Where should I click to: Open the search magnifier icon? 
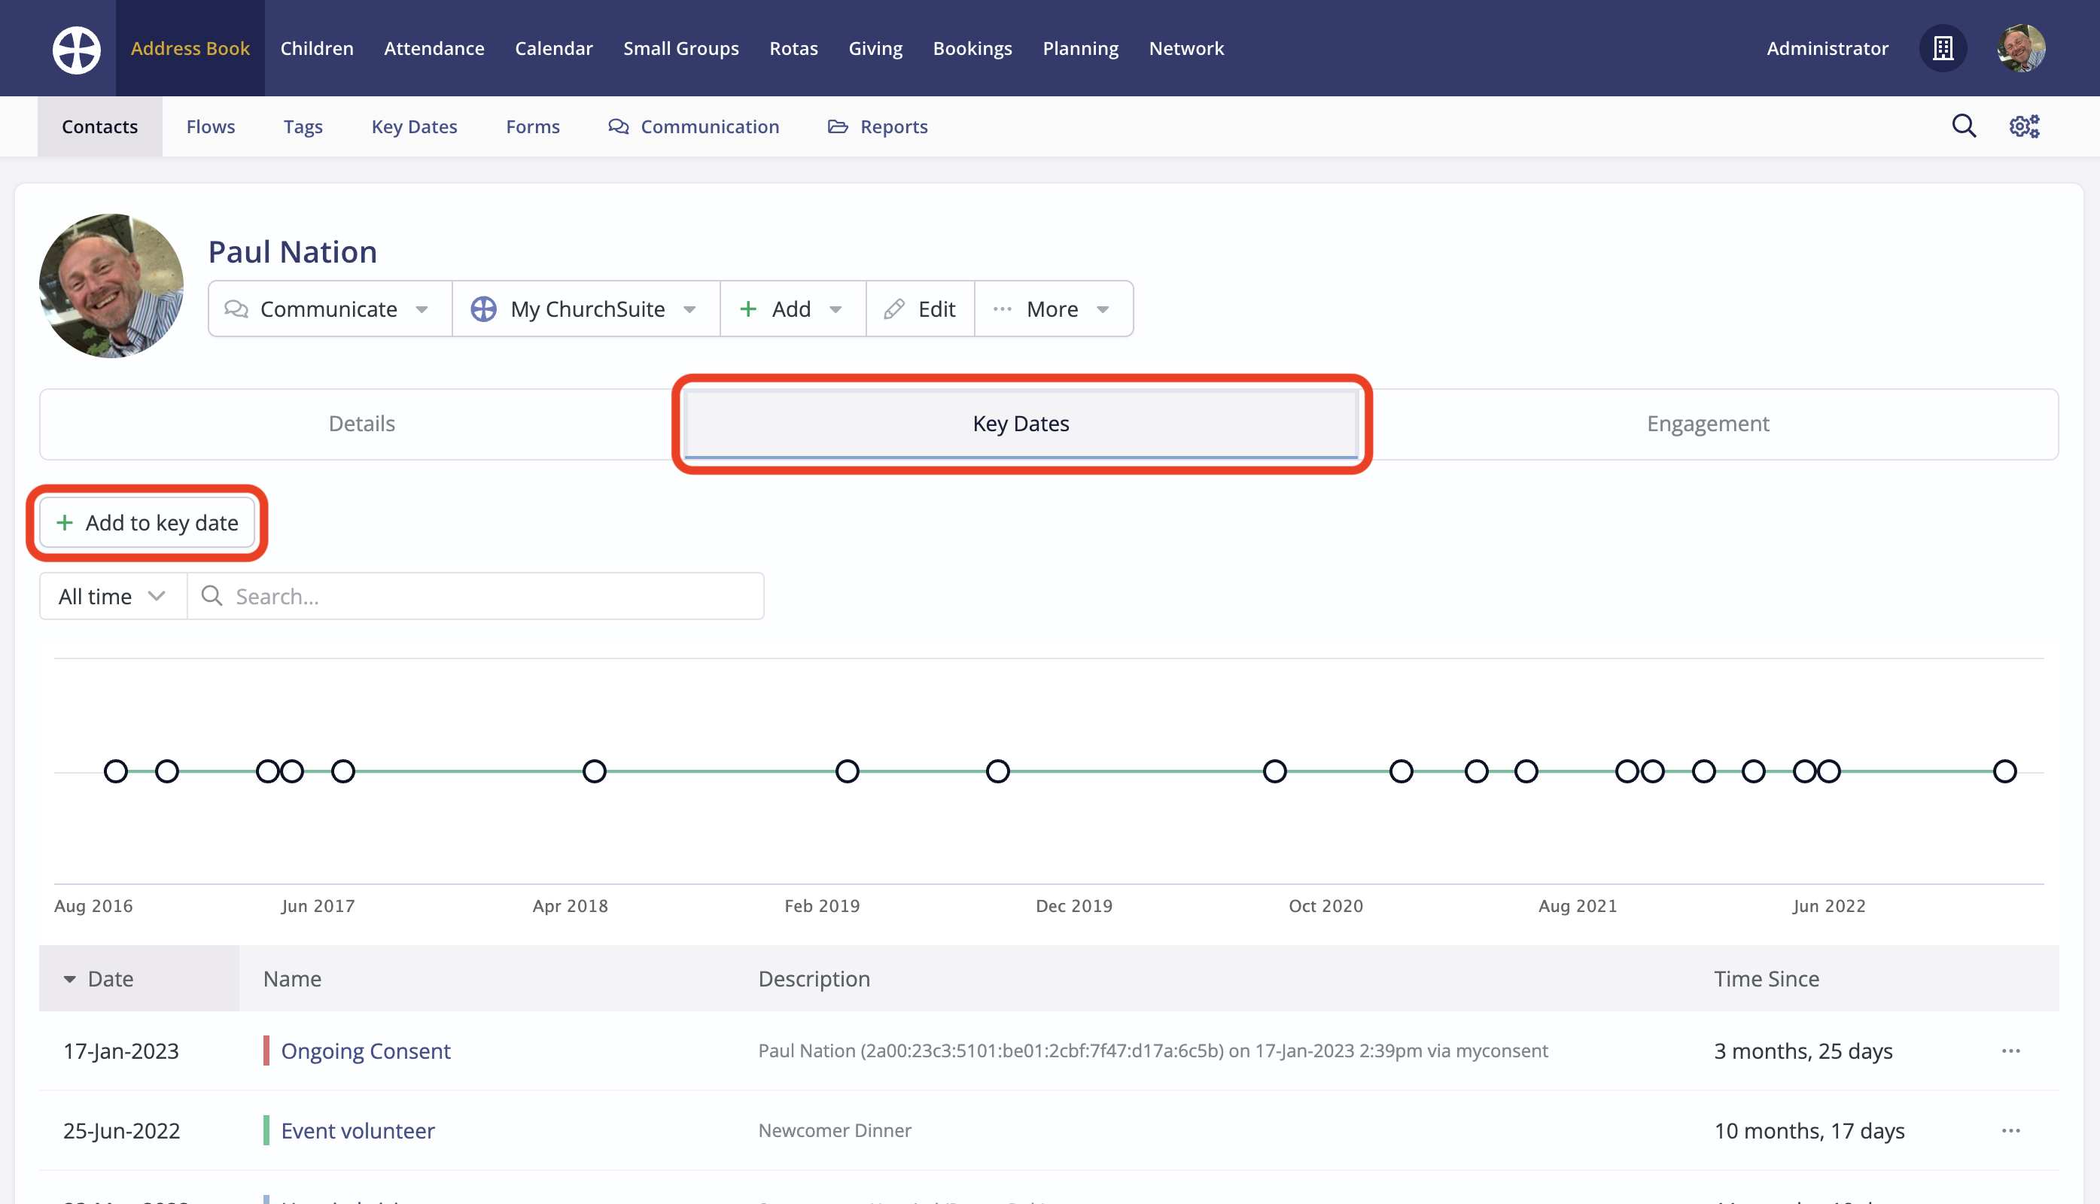click(x=1963, y=126)
